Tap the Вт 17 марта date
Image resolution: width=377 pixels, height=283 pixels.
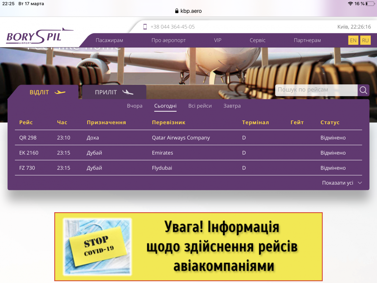click(31, 4)
